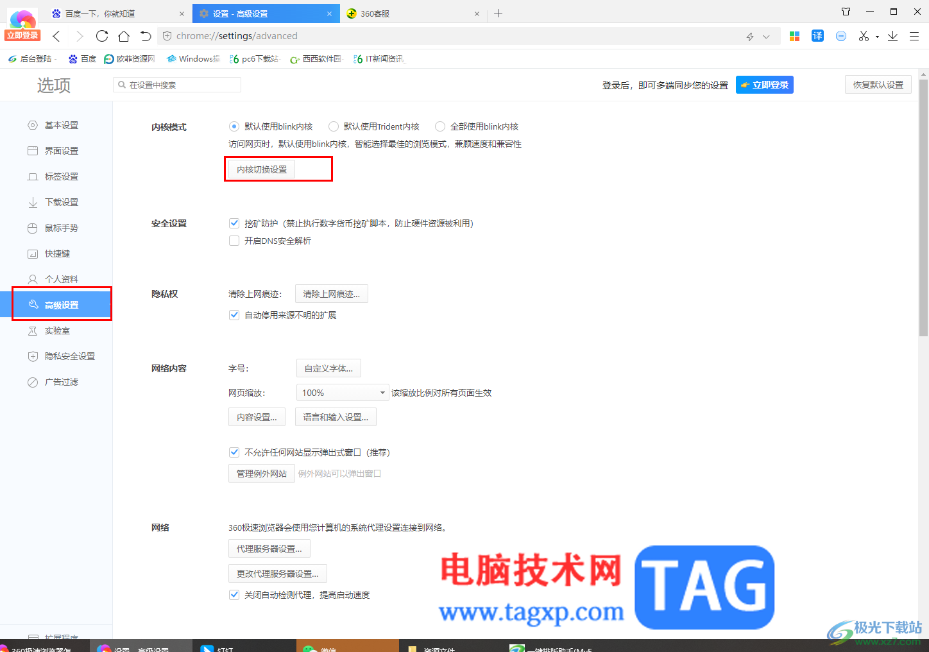
Task: Open 代理服务器设置... button
Action: pyautogui.click(x=269, y=549)
